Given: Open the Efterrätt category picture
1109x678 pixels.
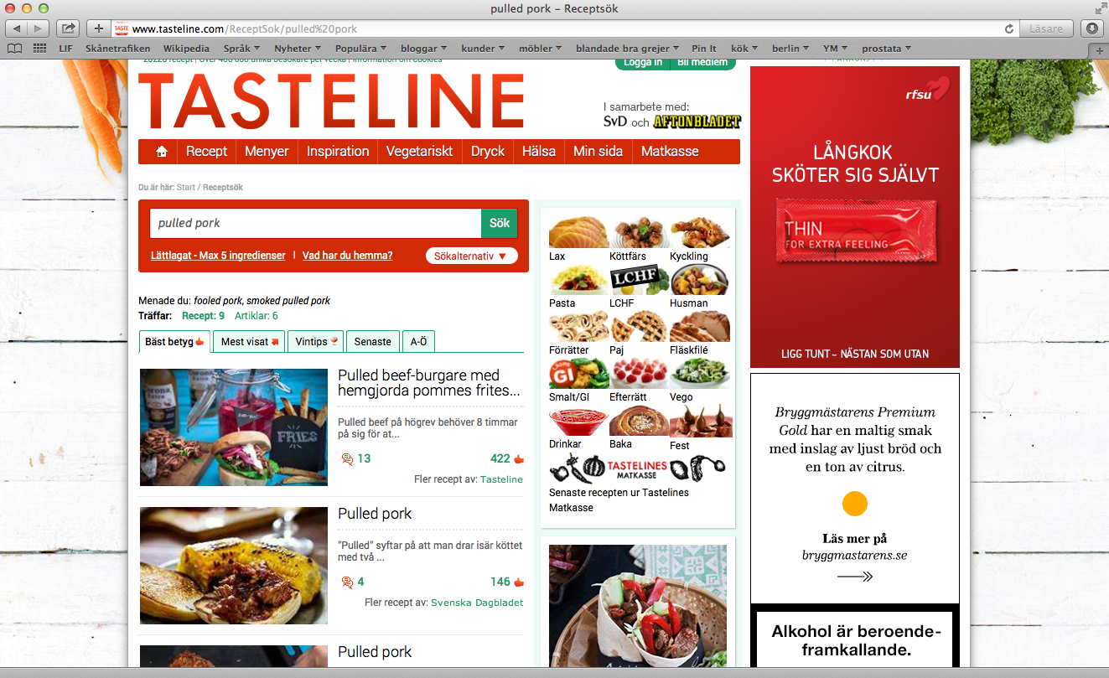Looking at the screenshot, I should point(640,373).
